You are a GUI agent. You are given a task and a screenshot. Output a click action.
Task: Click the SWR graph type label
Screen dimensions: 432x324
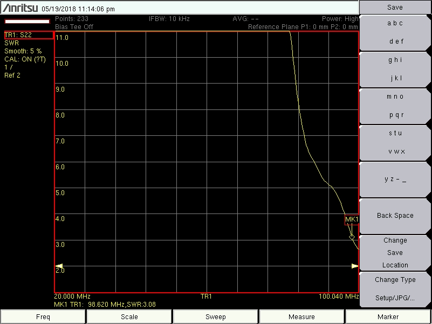[11, 43]
